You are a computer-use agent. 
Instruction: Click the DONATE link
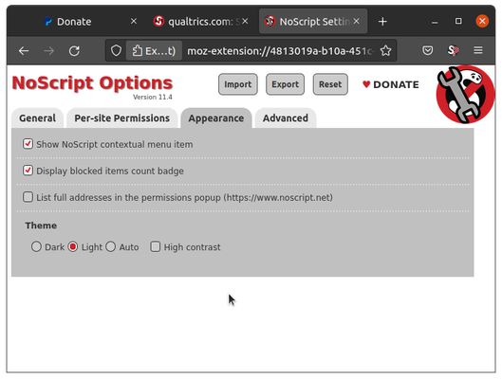point(391,84)
